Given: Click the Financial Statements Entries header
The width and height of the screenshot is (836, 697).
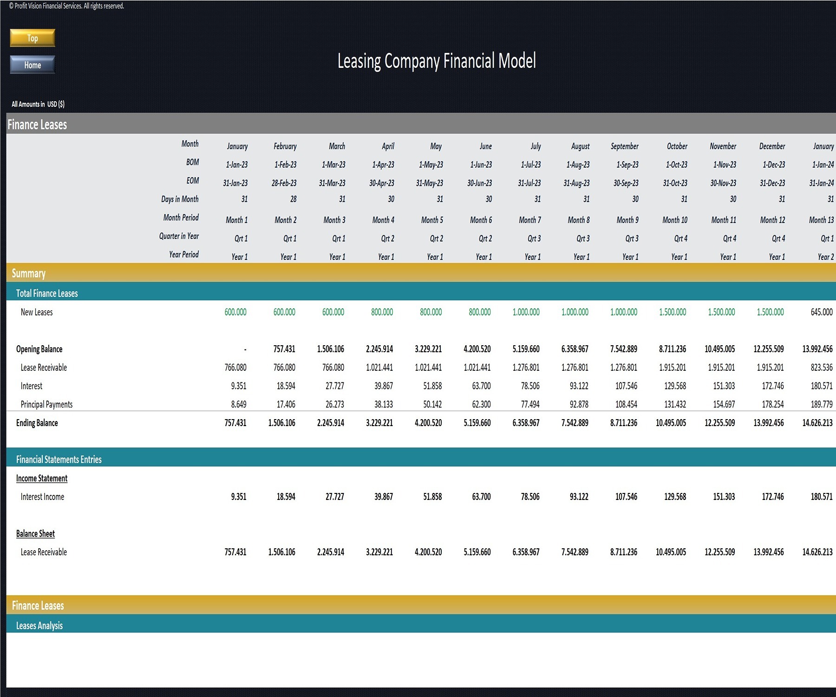Looking at the screenshot, I should [x=59, y=459].
